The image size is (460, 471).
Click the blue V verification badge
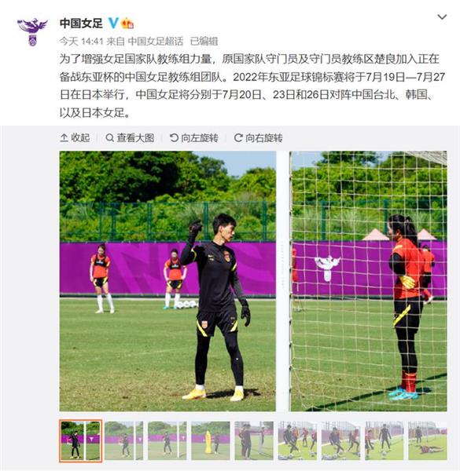(113, 23)
